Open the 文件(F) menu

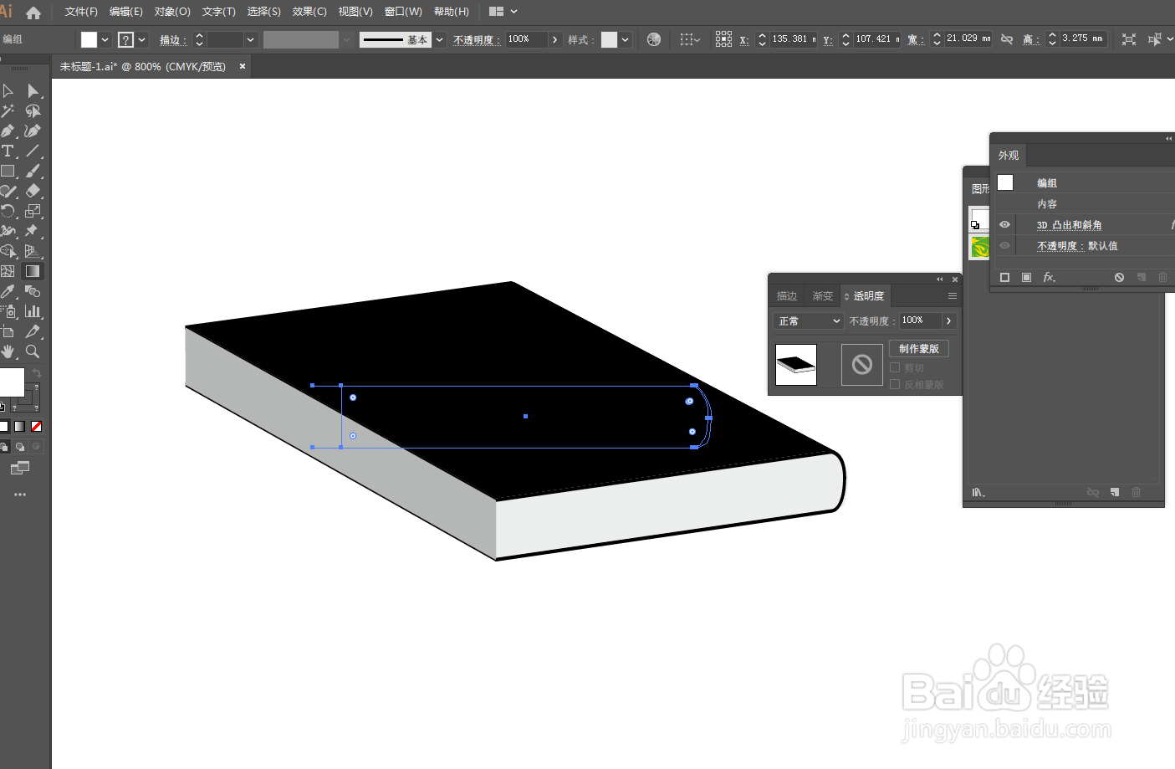pos(81,12)
